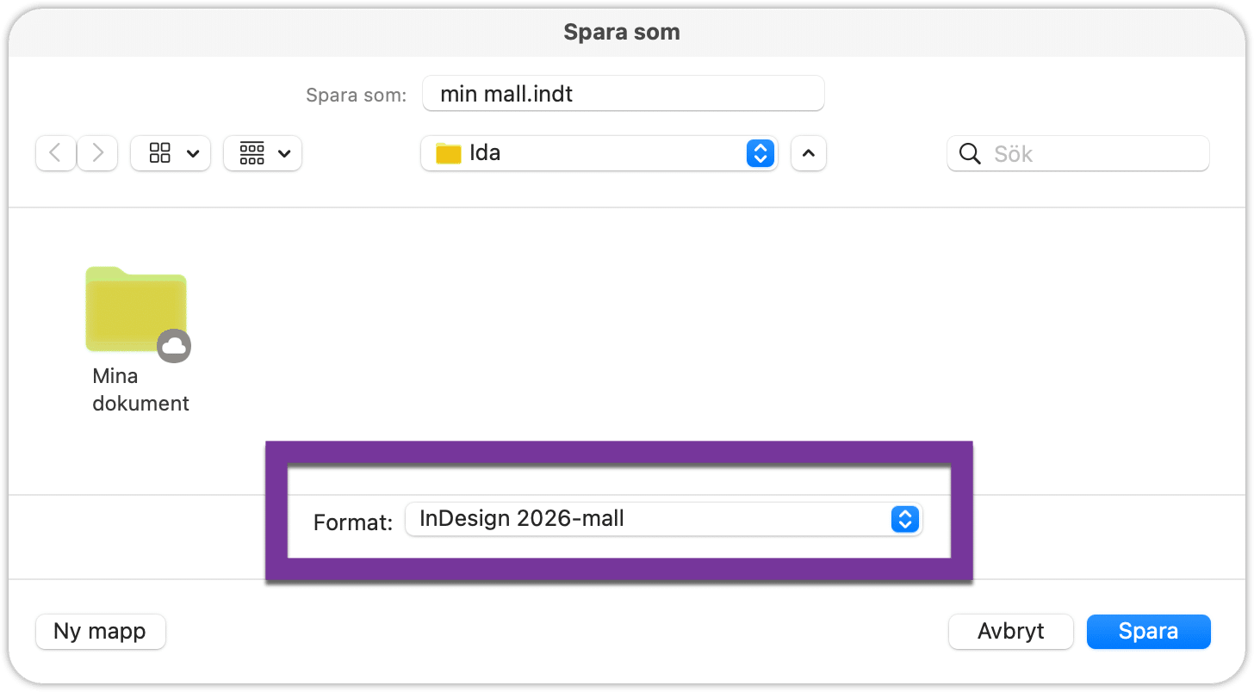1254x692 pixels.
Task: Expand the grouping options chevron
Action: click(285, 154)
